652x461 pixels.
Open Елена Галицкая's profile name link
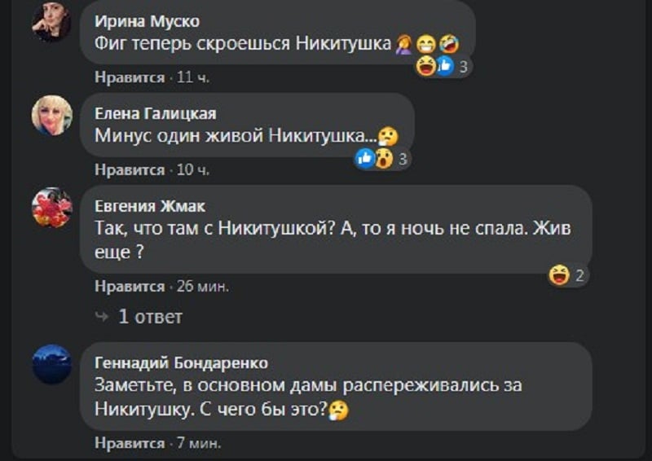coord(155,114)
